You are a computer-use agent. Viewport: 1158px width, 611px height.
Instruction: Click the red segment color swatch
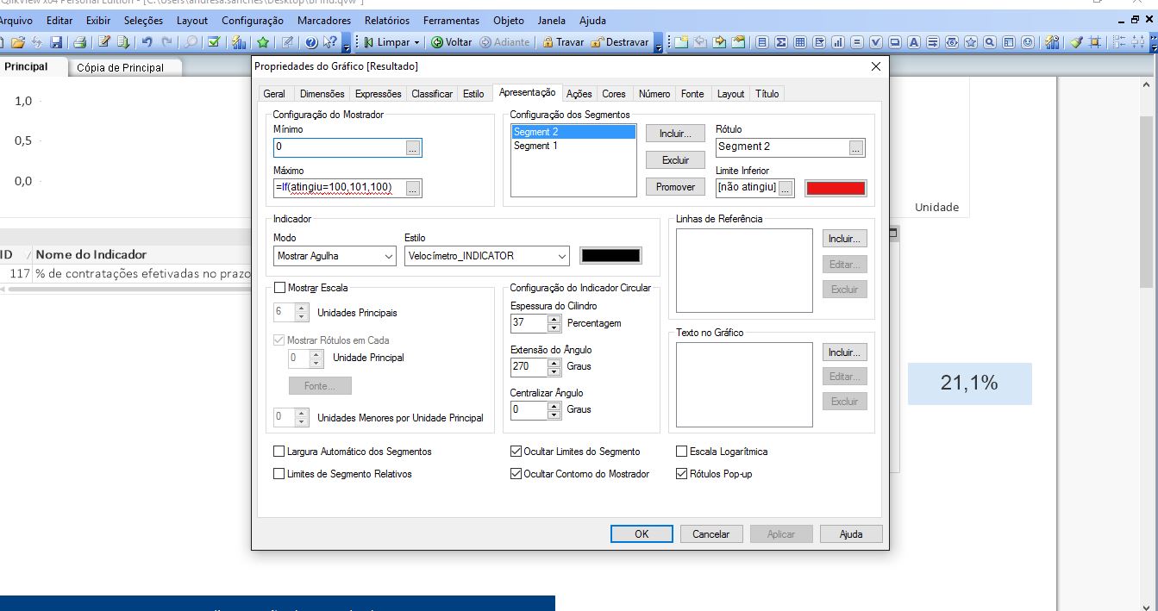(x=835, y=188)
